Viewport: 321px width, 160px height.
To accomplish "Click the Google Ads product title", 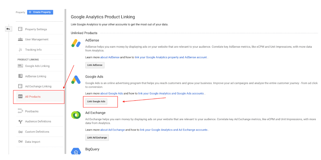I will (94, 77).
